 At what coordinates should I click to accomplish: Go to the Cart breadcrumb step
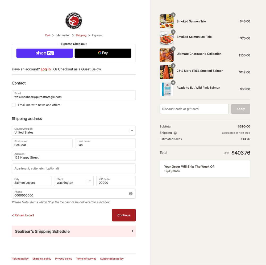(48, 35)
